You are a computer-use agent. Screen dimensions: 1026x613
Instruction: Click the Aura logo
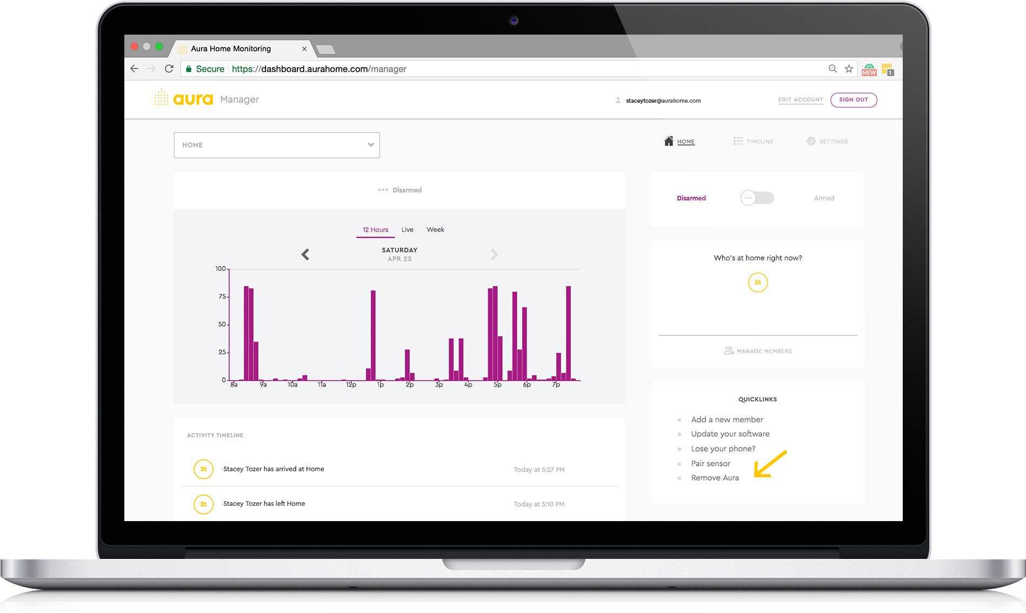194,99
